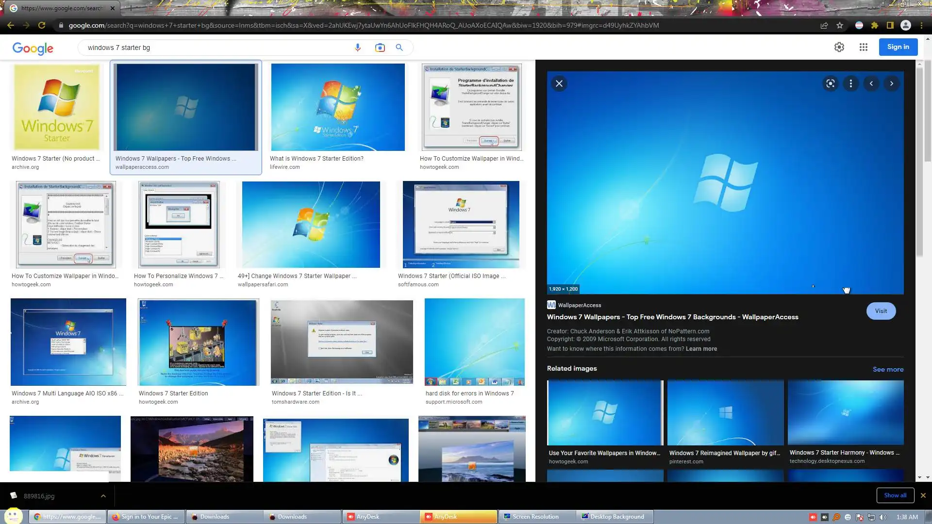Screen dimensions: 932x524
Task: Open the lifewire Windows 7 Starter thumbnail
Action: [x=338, y=107]
